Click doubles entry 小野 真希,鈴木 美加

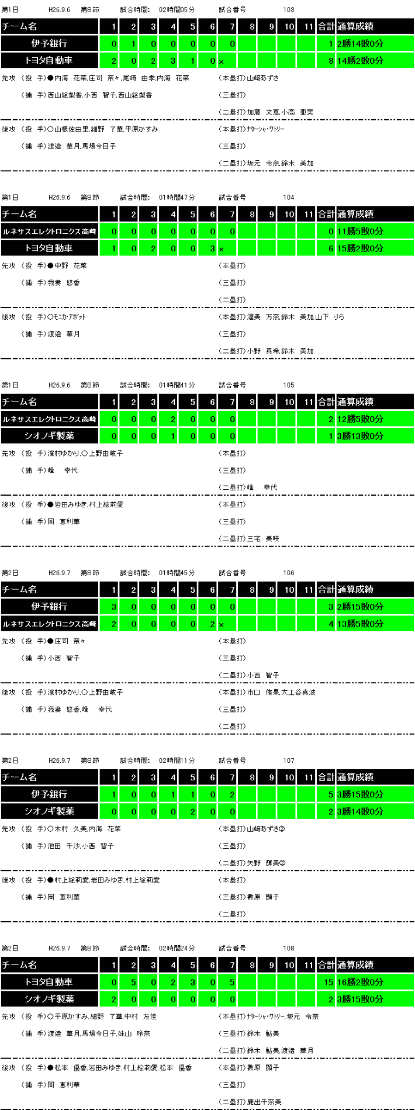click(x=280, y=351)
